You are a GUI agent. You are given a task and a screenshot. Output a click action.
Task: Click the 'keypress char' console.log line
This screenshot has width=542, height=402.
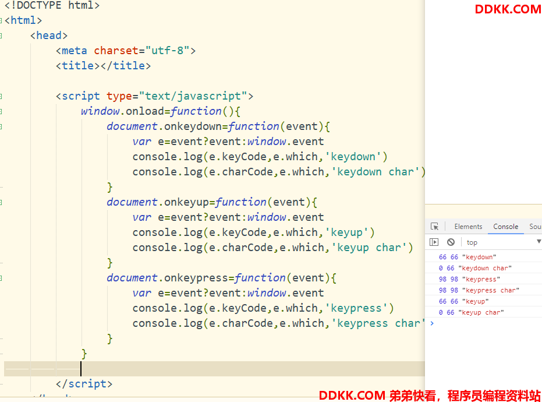click(x=279, y=323)
